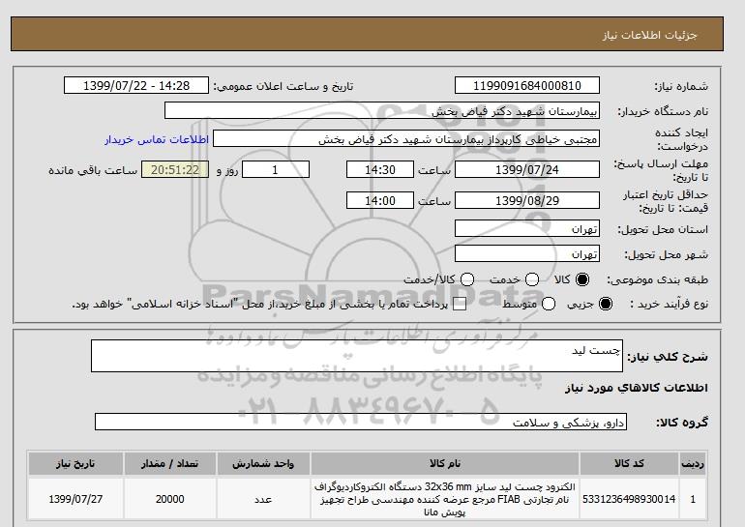Click the request creator name field

point(406,139)
